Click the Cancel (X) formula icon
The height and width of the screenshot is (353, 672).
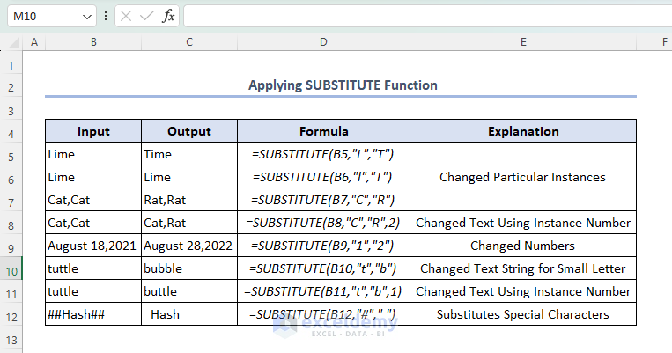point(126,17)
